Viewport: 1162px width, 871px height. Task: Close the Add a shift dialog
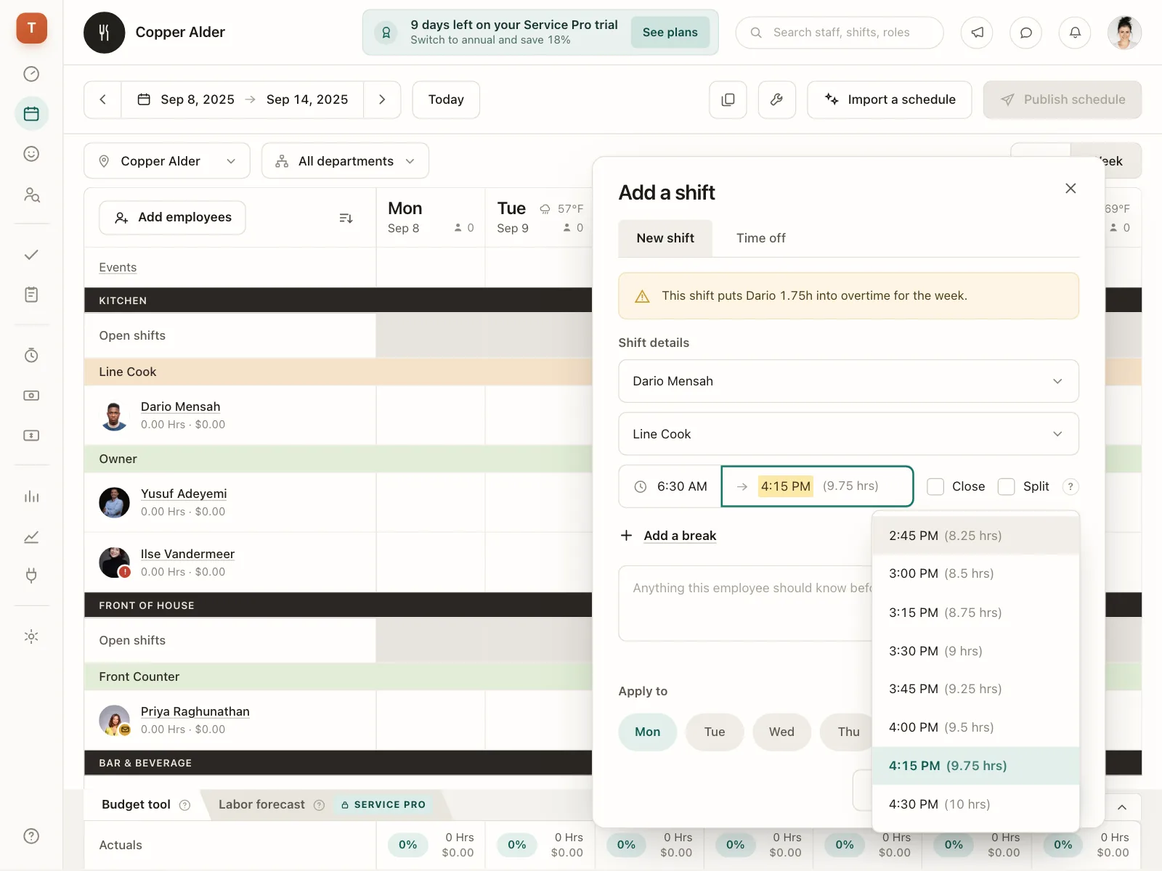click(1070, 189)
